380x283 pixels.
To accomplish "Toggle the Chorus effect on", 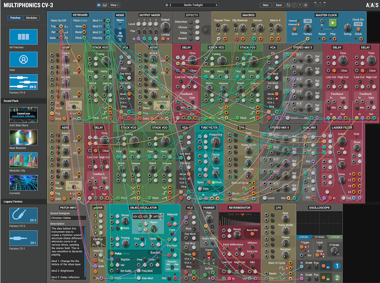I will coord(190,27).
